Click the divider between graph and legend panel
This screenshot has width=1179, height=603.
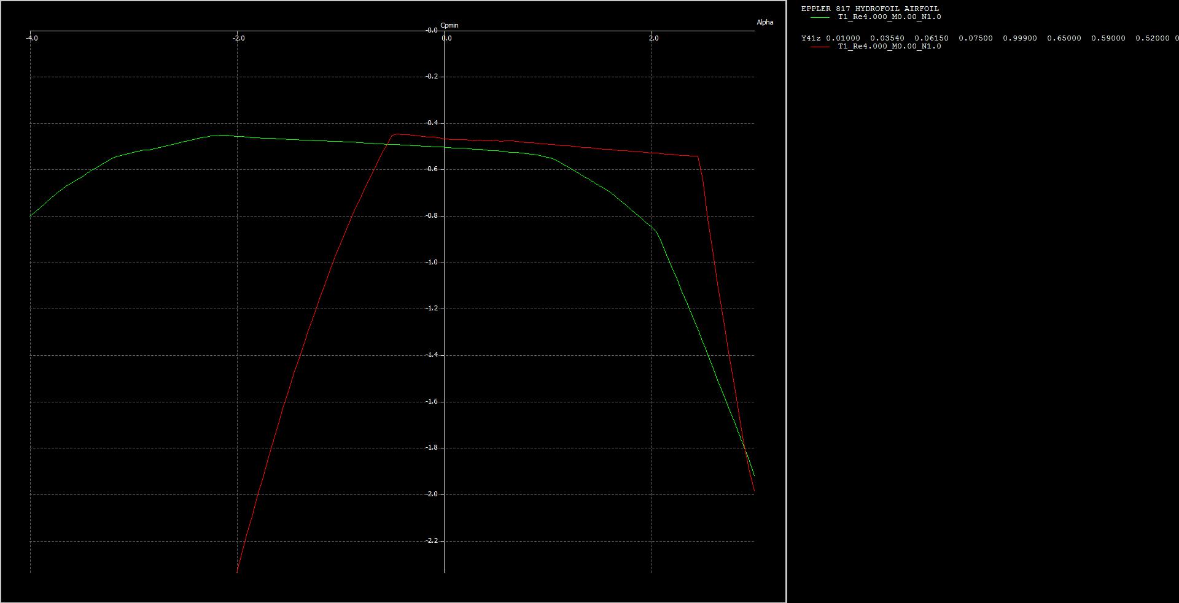click(787, 301)
